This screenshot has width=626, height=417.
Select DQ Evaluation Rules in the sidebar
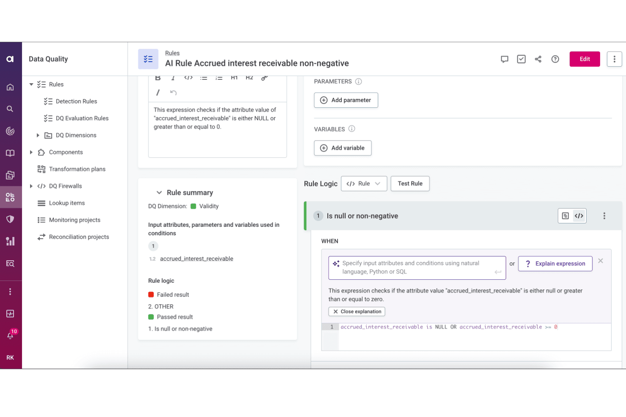tap(82, 118)
